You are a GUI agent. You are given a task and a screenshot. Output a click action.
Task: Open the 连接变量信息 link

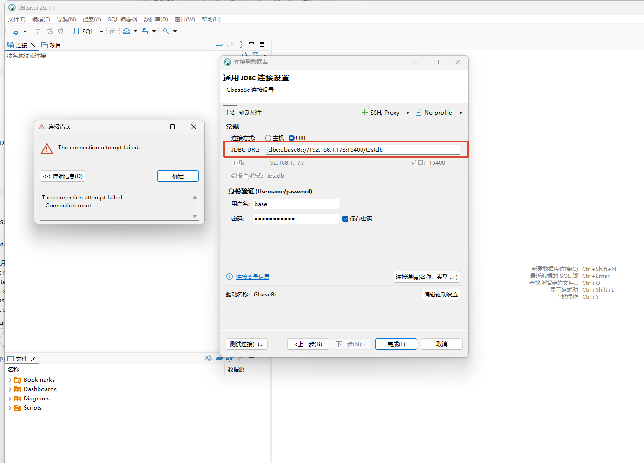click(253, 277)
